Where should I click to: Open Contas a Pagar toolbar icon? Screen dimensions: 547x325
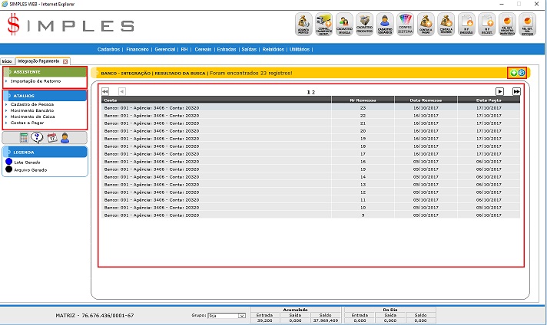point(425,25)
